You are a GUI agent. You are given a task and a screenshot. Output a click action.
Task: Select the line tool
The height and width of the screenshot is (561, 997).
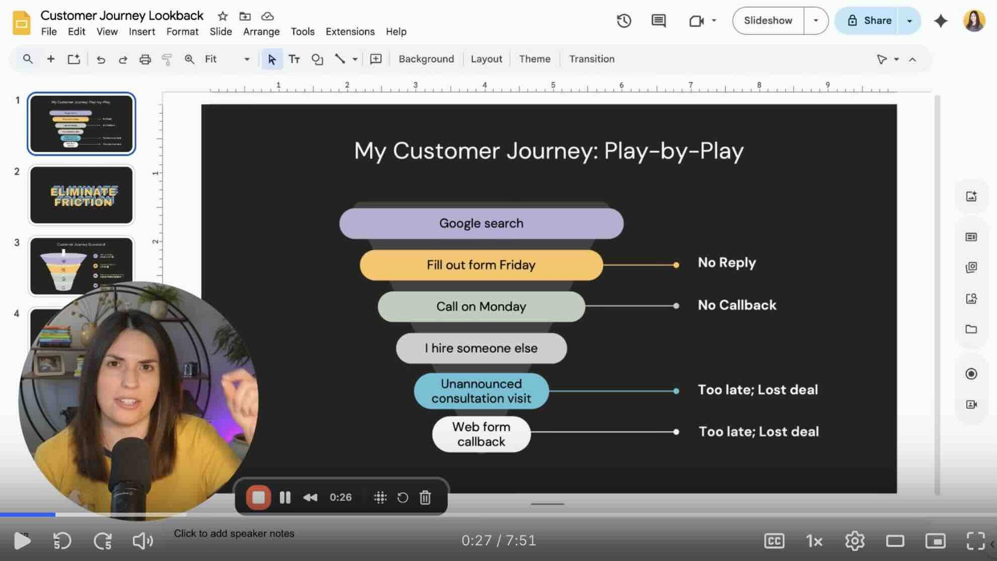pos(340,59)
